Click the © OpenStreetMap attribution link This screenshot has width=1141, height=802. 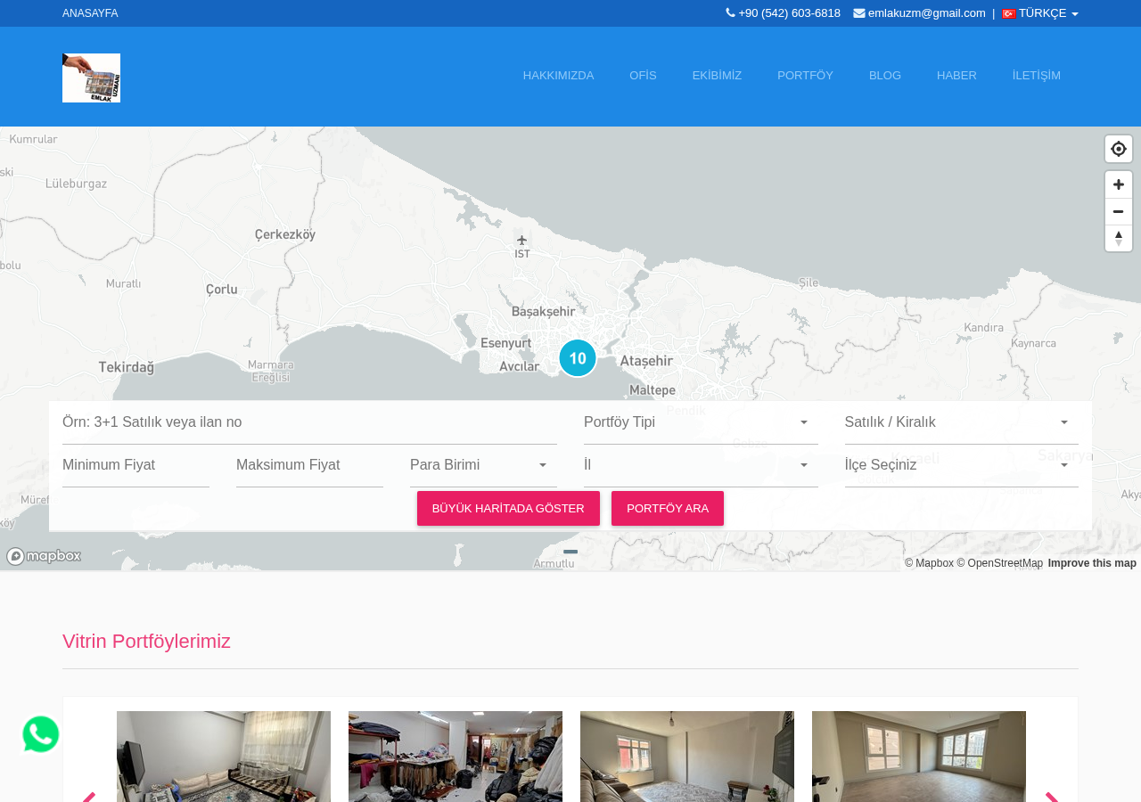[999, 563]
